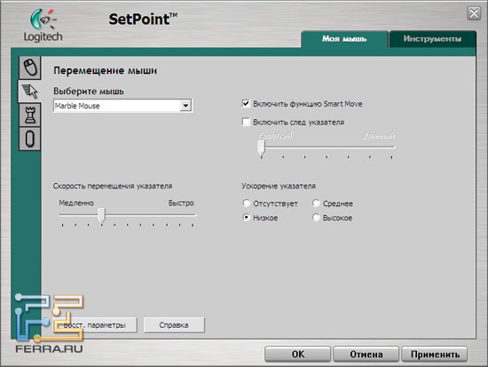Click the pointer speed slider handle
The image size is (488, 367).
click(x=101, y=215)
